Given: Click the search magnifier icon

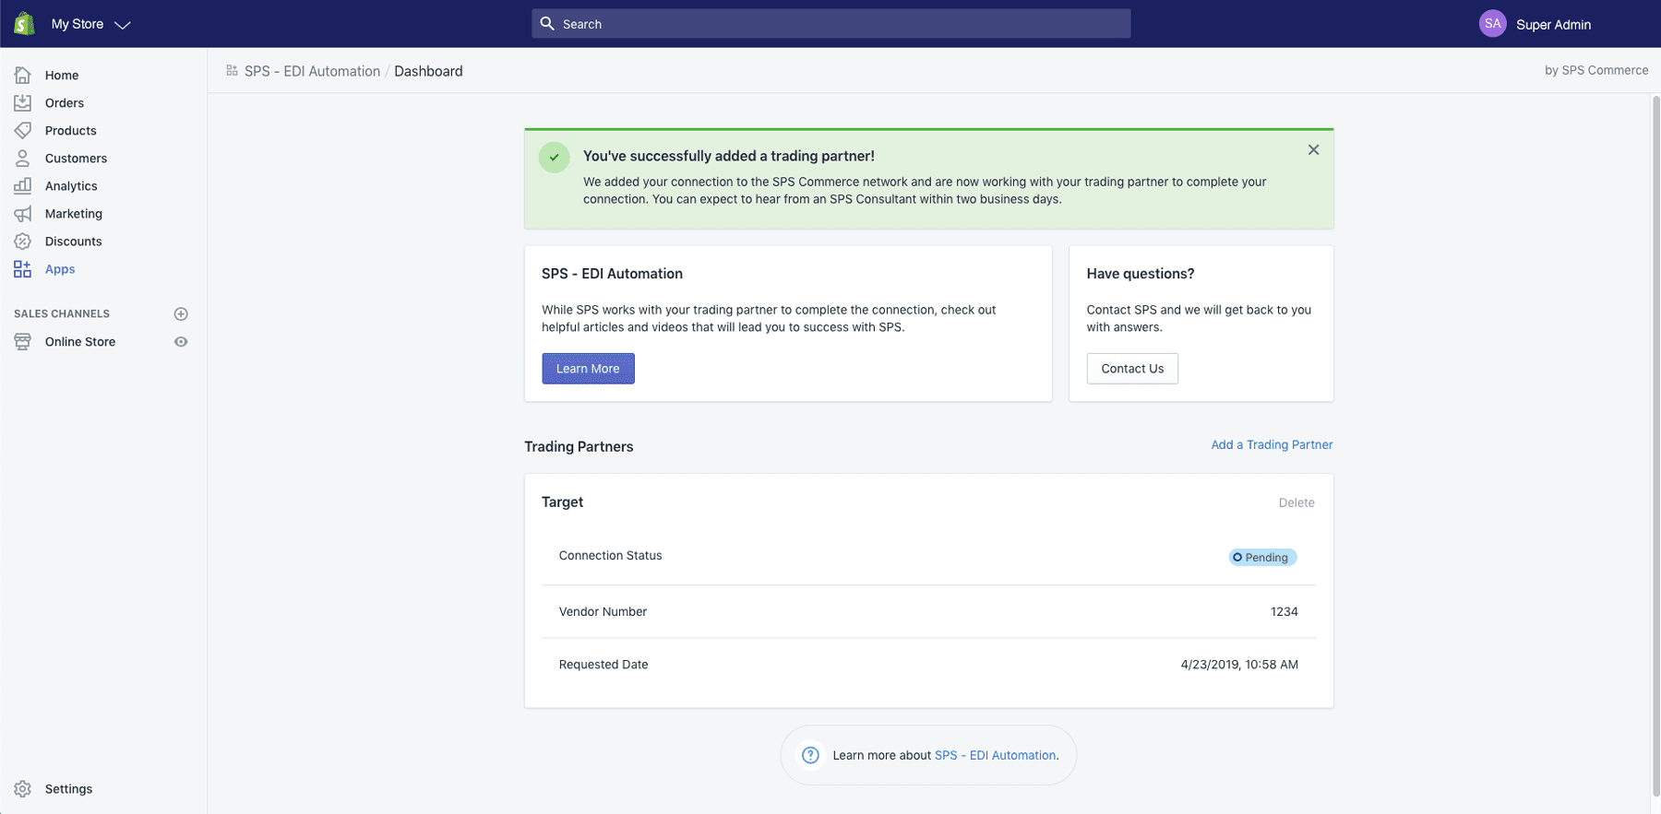Looking at the screenshot, I should [x=547, y=24].
